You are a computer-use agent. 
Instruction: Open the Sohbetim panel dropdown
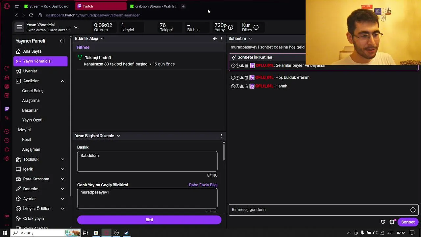point(250,39)
